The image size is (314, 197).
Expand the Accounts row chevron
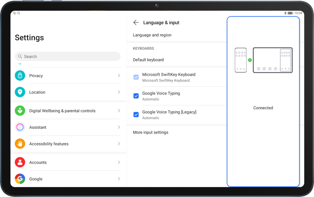[x=119, y=162]
